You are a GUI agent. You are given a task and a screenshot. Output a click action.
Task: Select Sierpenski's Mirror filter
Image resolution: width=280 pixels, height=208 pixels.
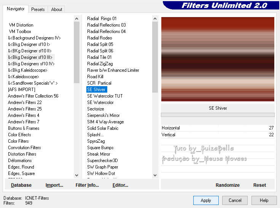[103, 115]
